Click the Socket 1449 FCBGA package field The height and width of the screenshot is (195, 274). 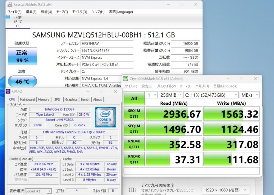59,120
